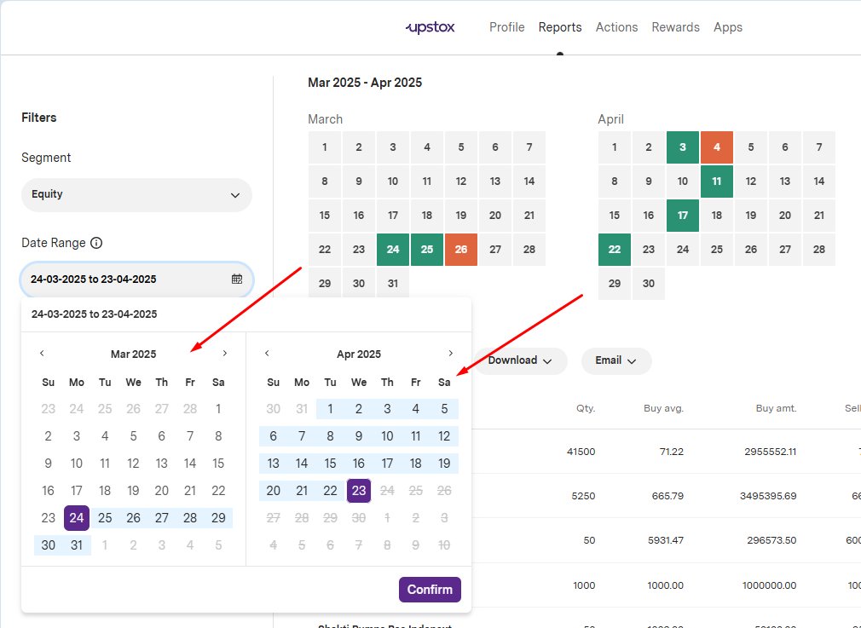Confirm the selected date range
Viewport: 861px width, 628px height.
coord(430,590)
